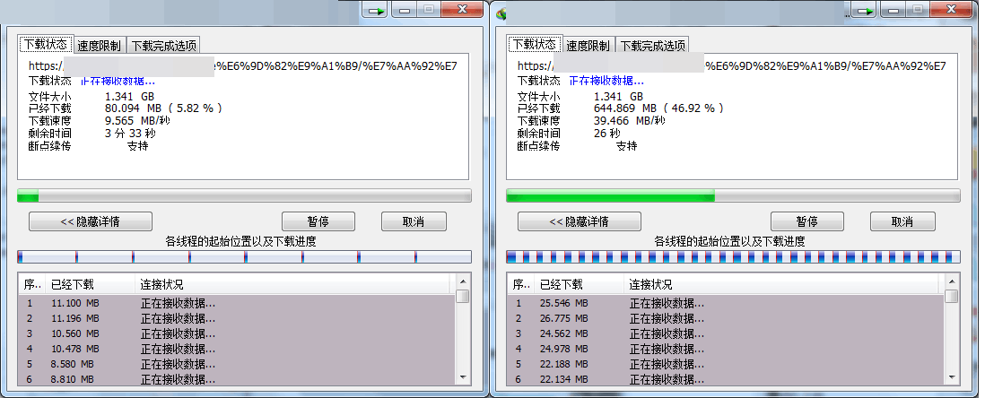Viewport: 985px width, 398px height.
Task: Click the 39.466 MB/秒 speed value
Action: click(x=630, y=120)
